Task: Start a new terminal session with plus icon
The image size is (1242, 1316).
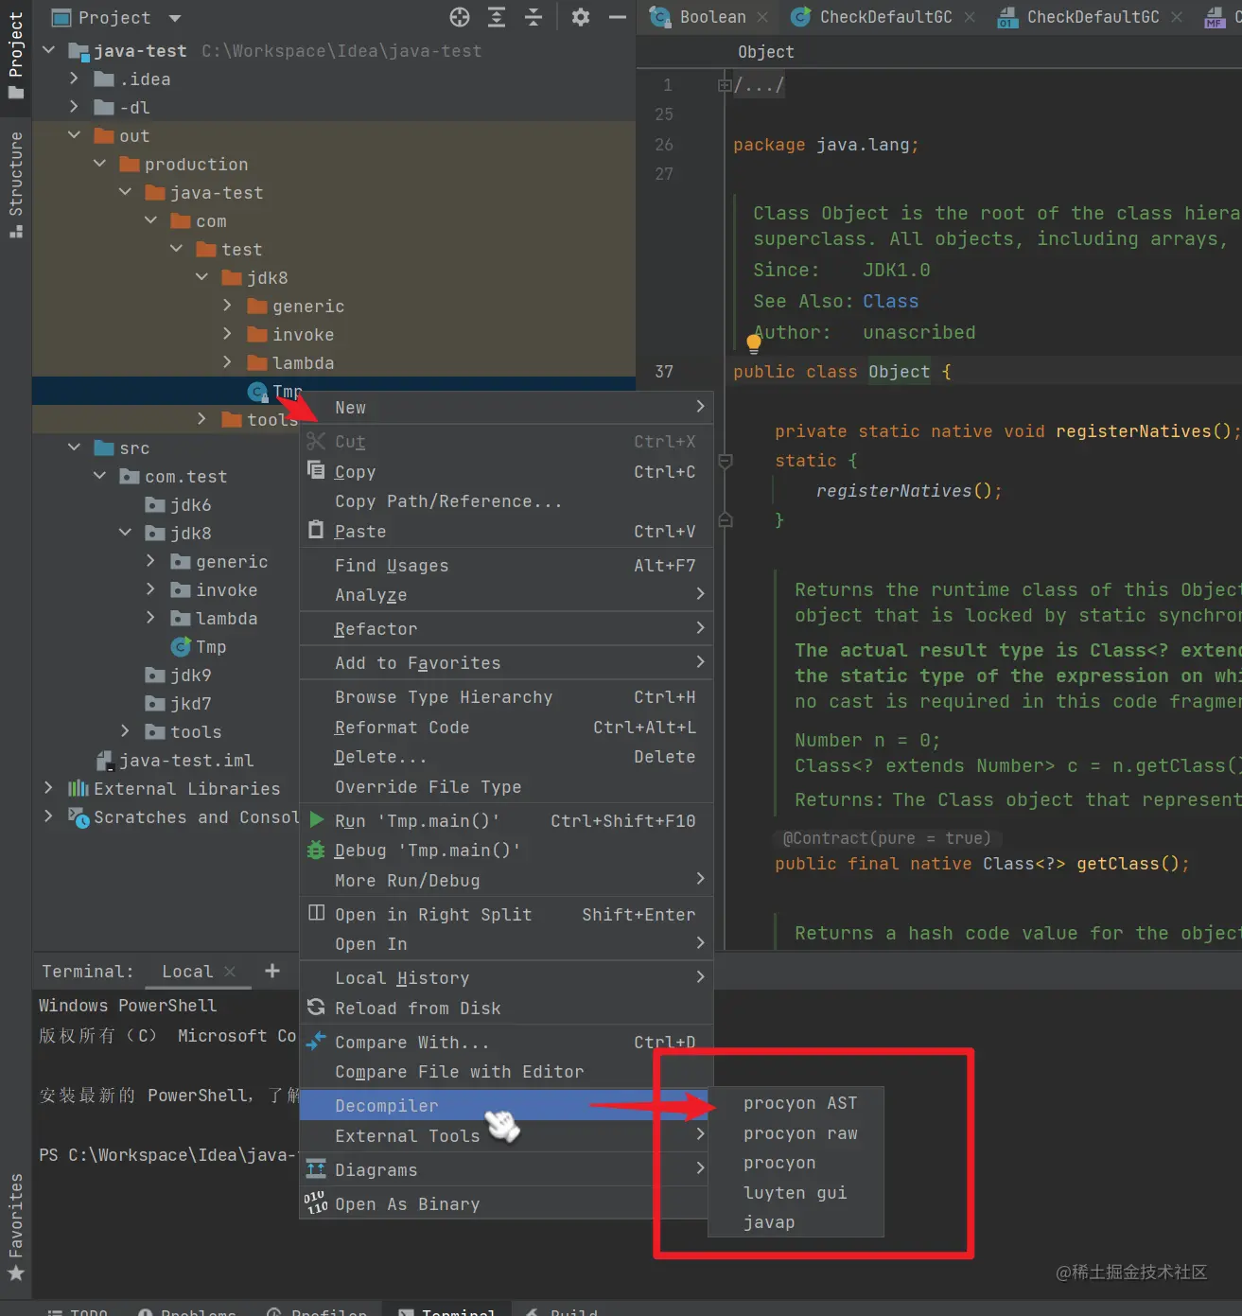Action: point(272,971)
